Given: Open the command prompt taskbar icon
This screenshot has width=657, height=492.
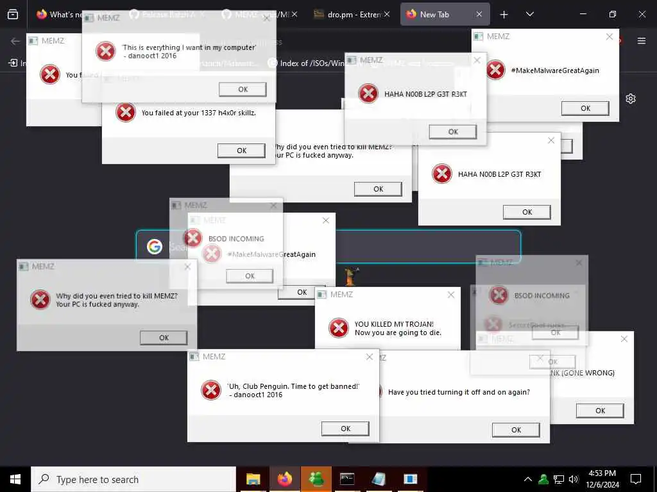Looking at the screenshot, I should 347,479.
